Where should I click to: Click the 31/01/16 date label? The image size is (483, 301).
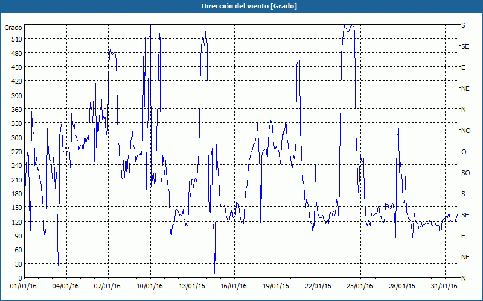pos(444,287)
